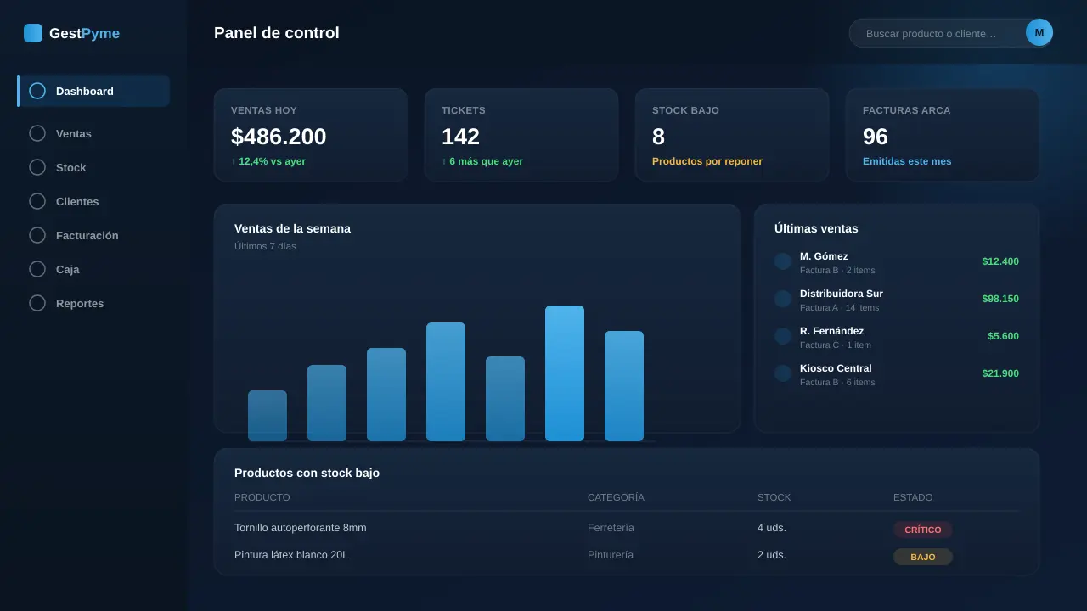Screen dimensions: 1087x611
Task: Click the avatar dot beside Distribuidora Sur
Action: [x=783, y=299]
